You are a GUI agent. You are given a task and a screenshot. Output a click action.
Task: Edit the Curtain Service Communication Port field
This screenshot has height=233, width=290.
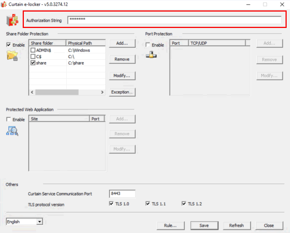[x=122, y=194]
